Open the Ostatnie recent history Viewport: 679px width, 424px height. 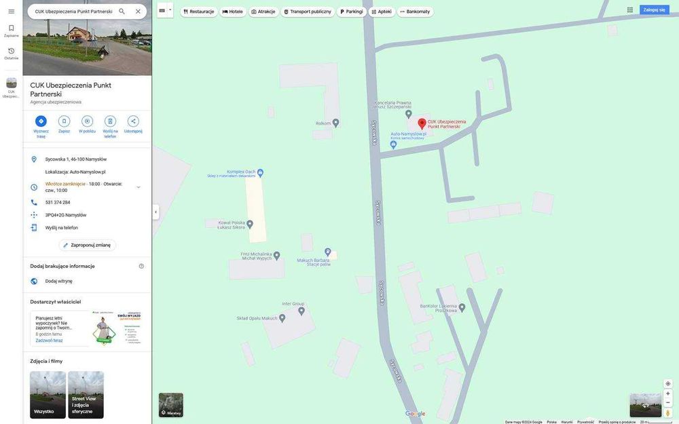click(x=12, y=54)
